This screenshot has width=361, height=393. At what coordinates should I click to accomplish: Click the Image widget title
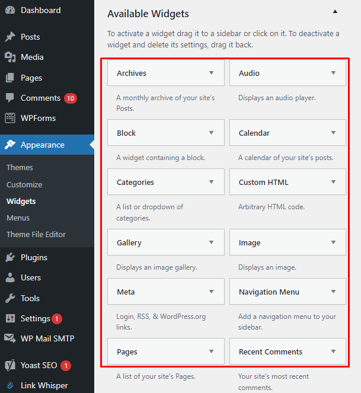click(250, 243)
